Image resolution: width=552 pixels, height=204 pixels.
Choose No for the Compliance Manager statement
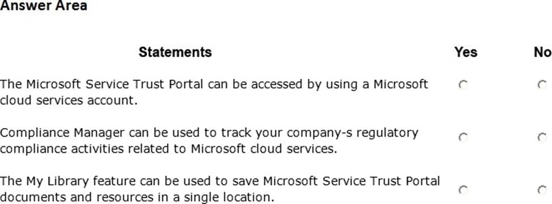(x=542, y=137)
